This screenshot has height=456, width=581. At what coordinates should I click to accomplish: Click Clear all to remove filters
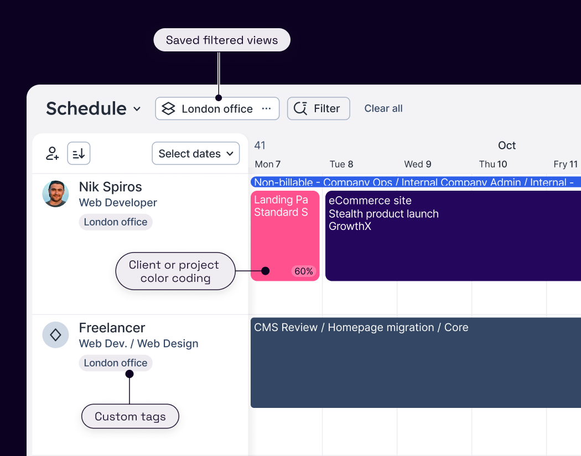(x=383, y=108)
